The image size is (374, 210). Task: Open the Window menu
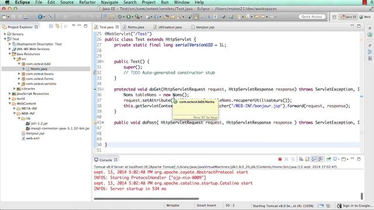click(182, 2)
